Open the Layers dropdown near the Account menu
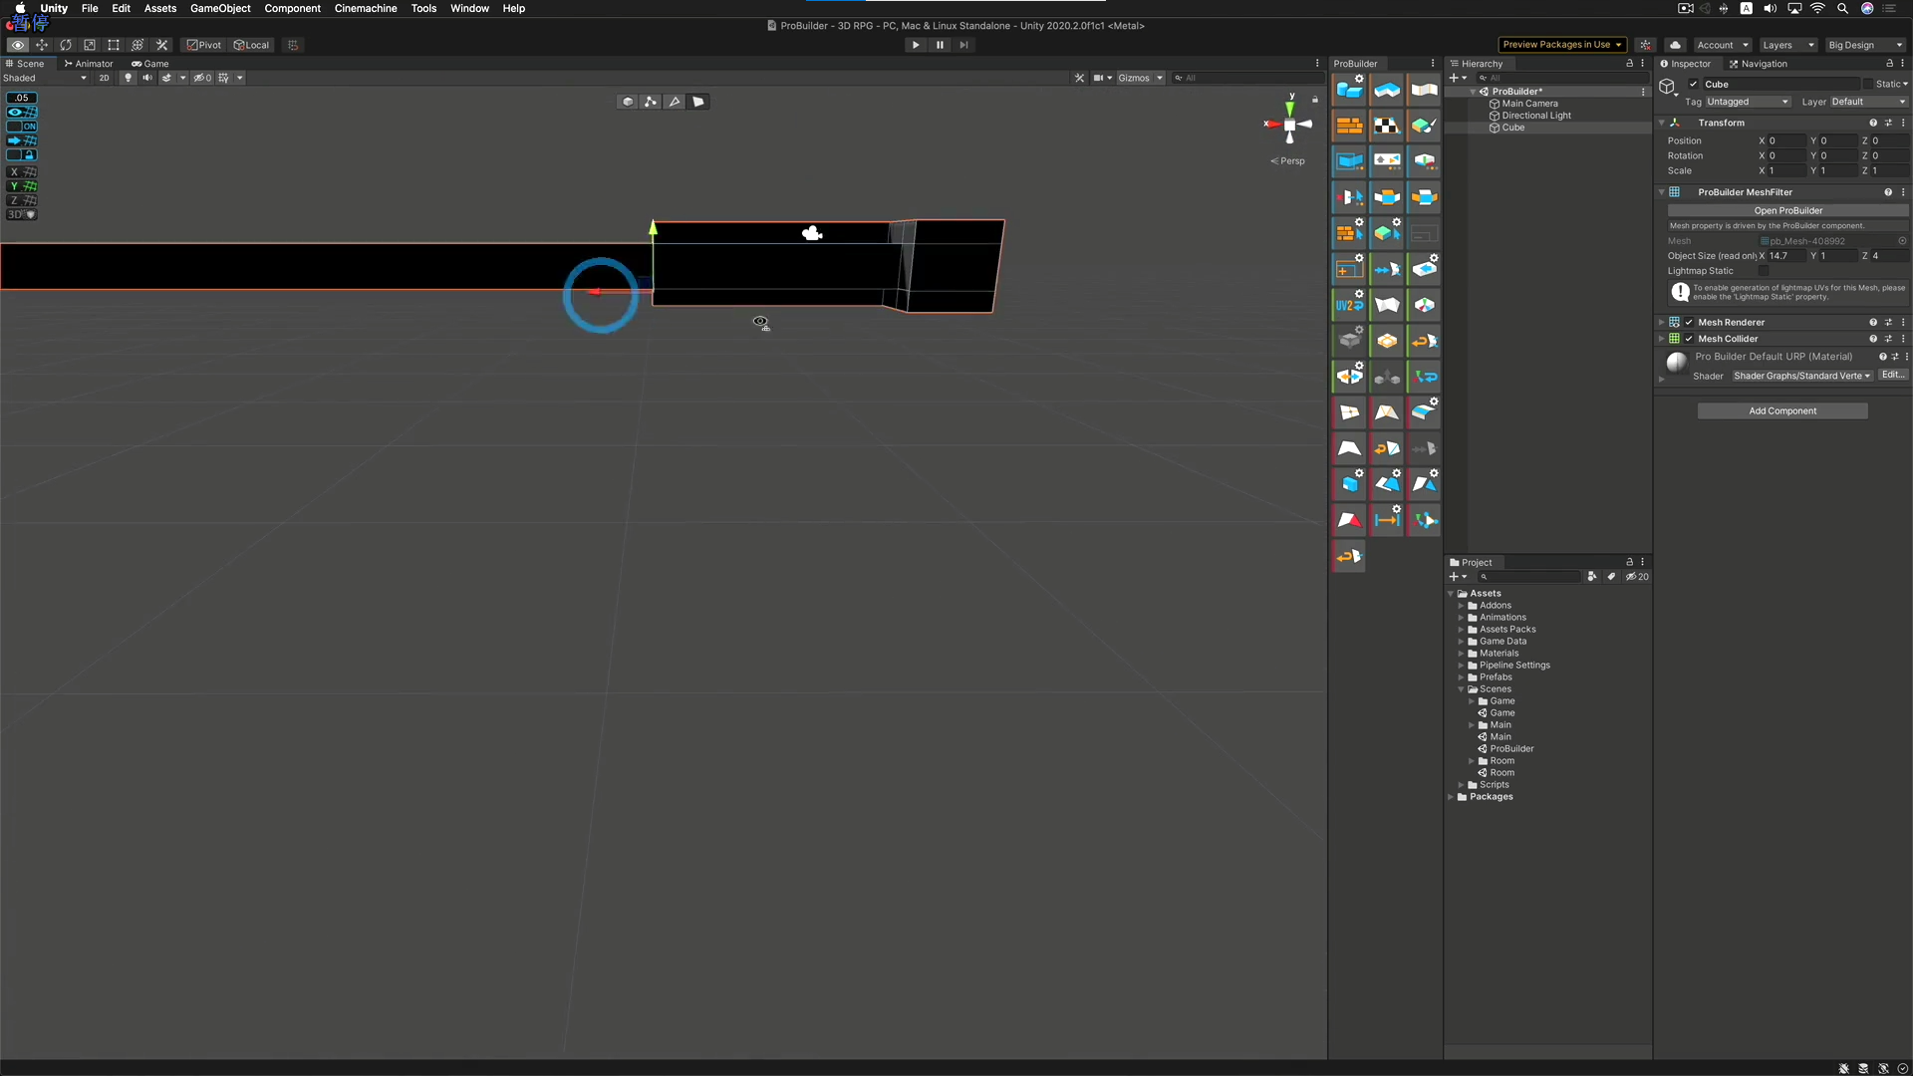 (x=1786, y=45)
